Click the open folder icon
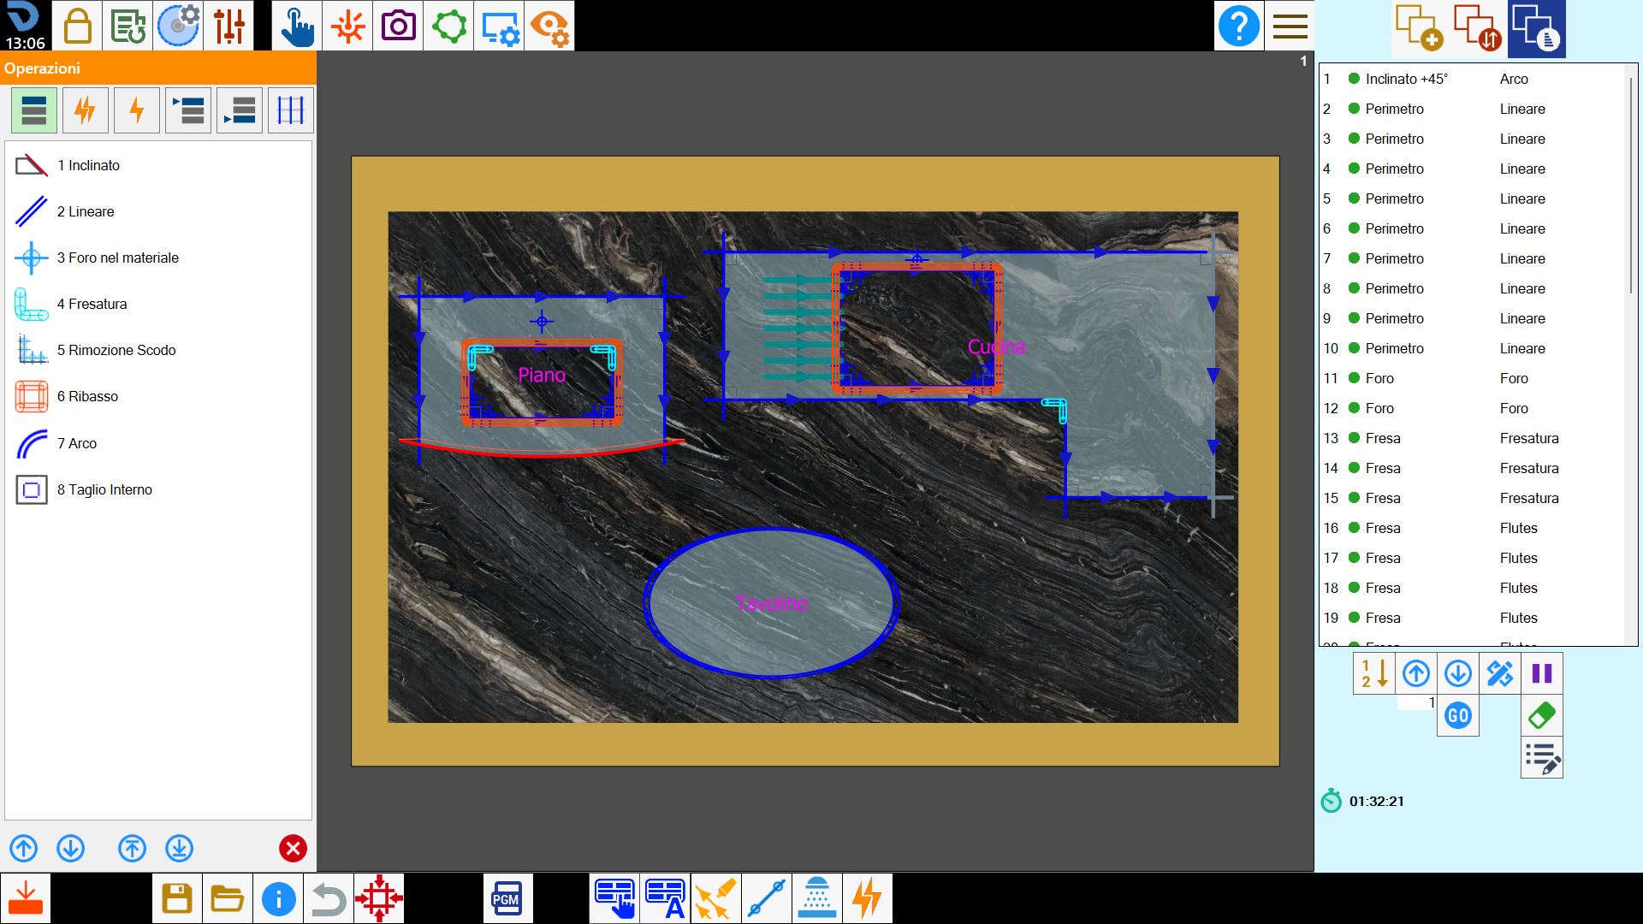 pyautogui.click(x=228, y=898)
